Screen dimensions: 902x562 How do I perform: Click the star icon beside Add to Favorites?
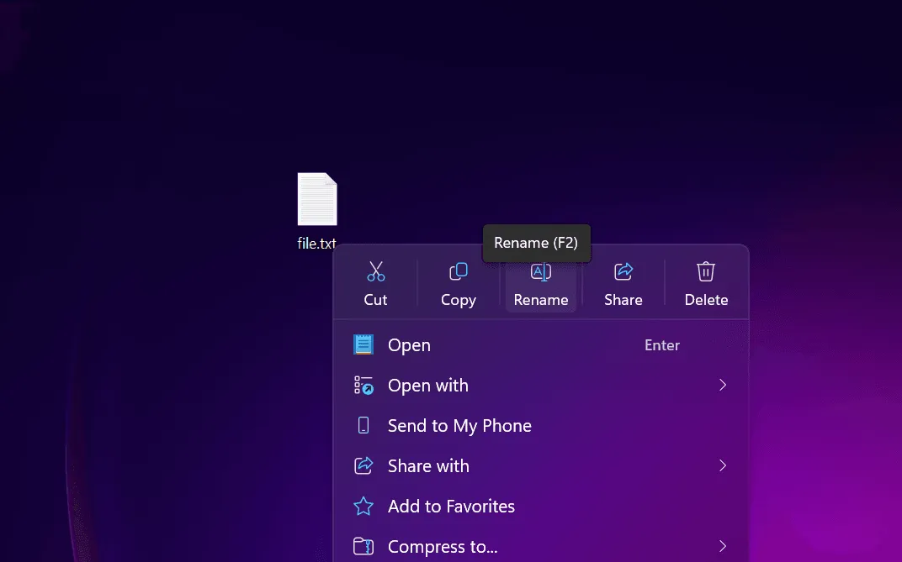point(363,507)
